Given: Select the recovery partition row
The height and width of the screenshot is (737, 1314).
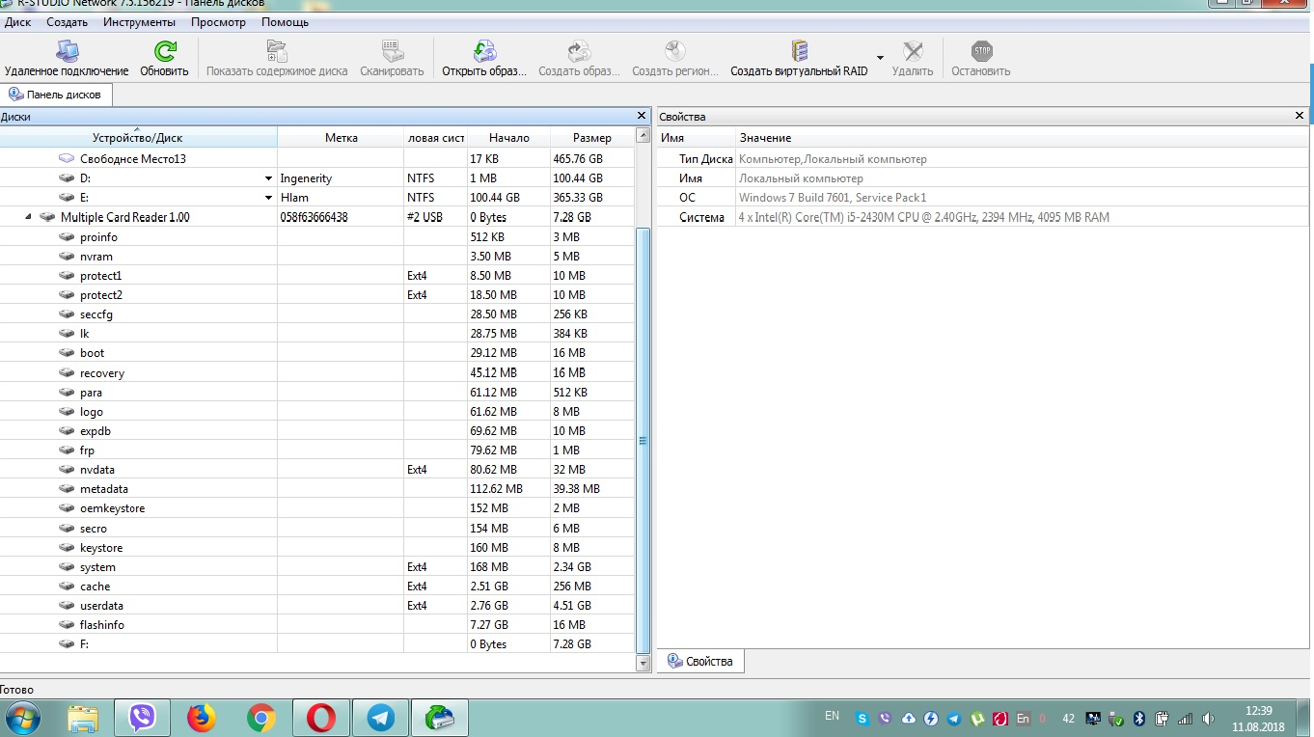Looking at the screenshot, I should pos(317,373).
